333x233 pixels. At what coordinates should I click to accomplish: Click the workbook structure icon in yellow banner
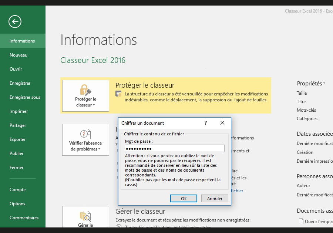(x=118, y=94)
